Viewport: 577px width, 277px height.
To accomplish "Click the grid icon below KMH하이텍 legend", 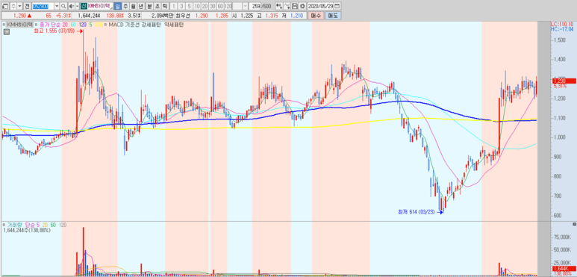I will [6, 32].
